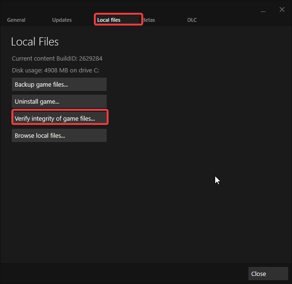The image size is (292, 284).
Task: Browse local files of the game
Action: pos(59,135)
